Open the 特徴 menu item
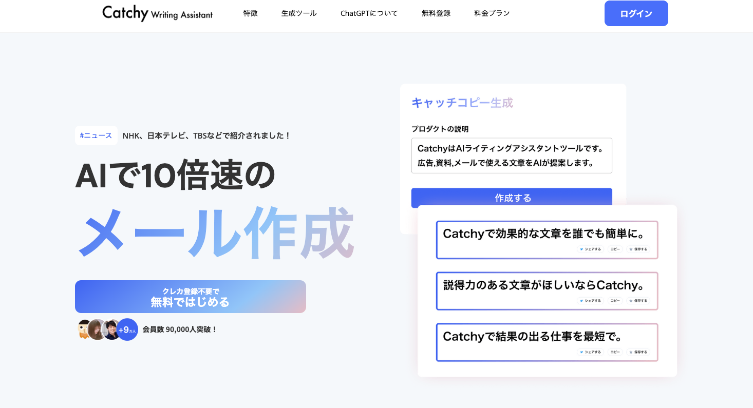 pyautogui.click(x=251, y=13)
